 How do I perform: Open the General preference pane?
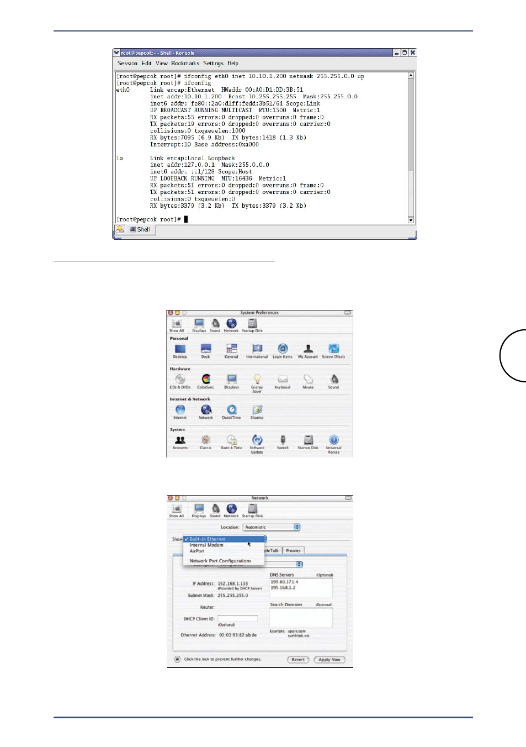pyautogui.click(x=231, y=351)
